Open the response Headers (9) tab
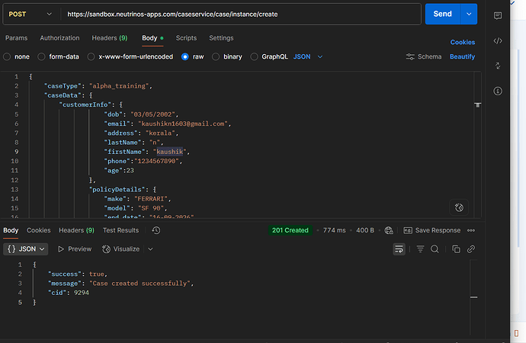Screen dimensions: 526x343 (76, 230)
